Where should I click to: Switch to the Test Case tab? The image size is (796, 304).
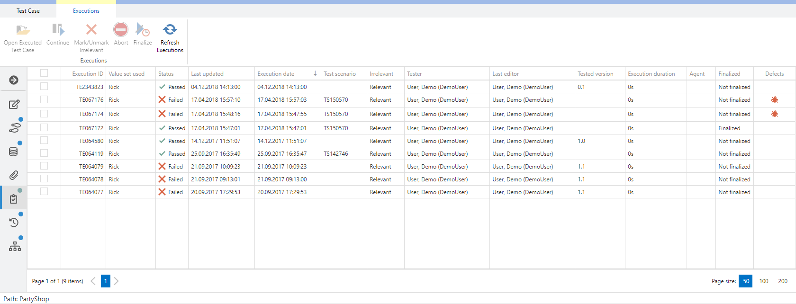pyautogui.click(x=28, y=11)
